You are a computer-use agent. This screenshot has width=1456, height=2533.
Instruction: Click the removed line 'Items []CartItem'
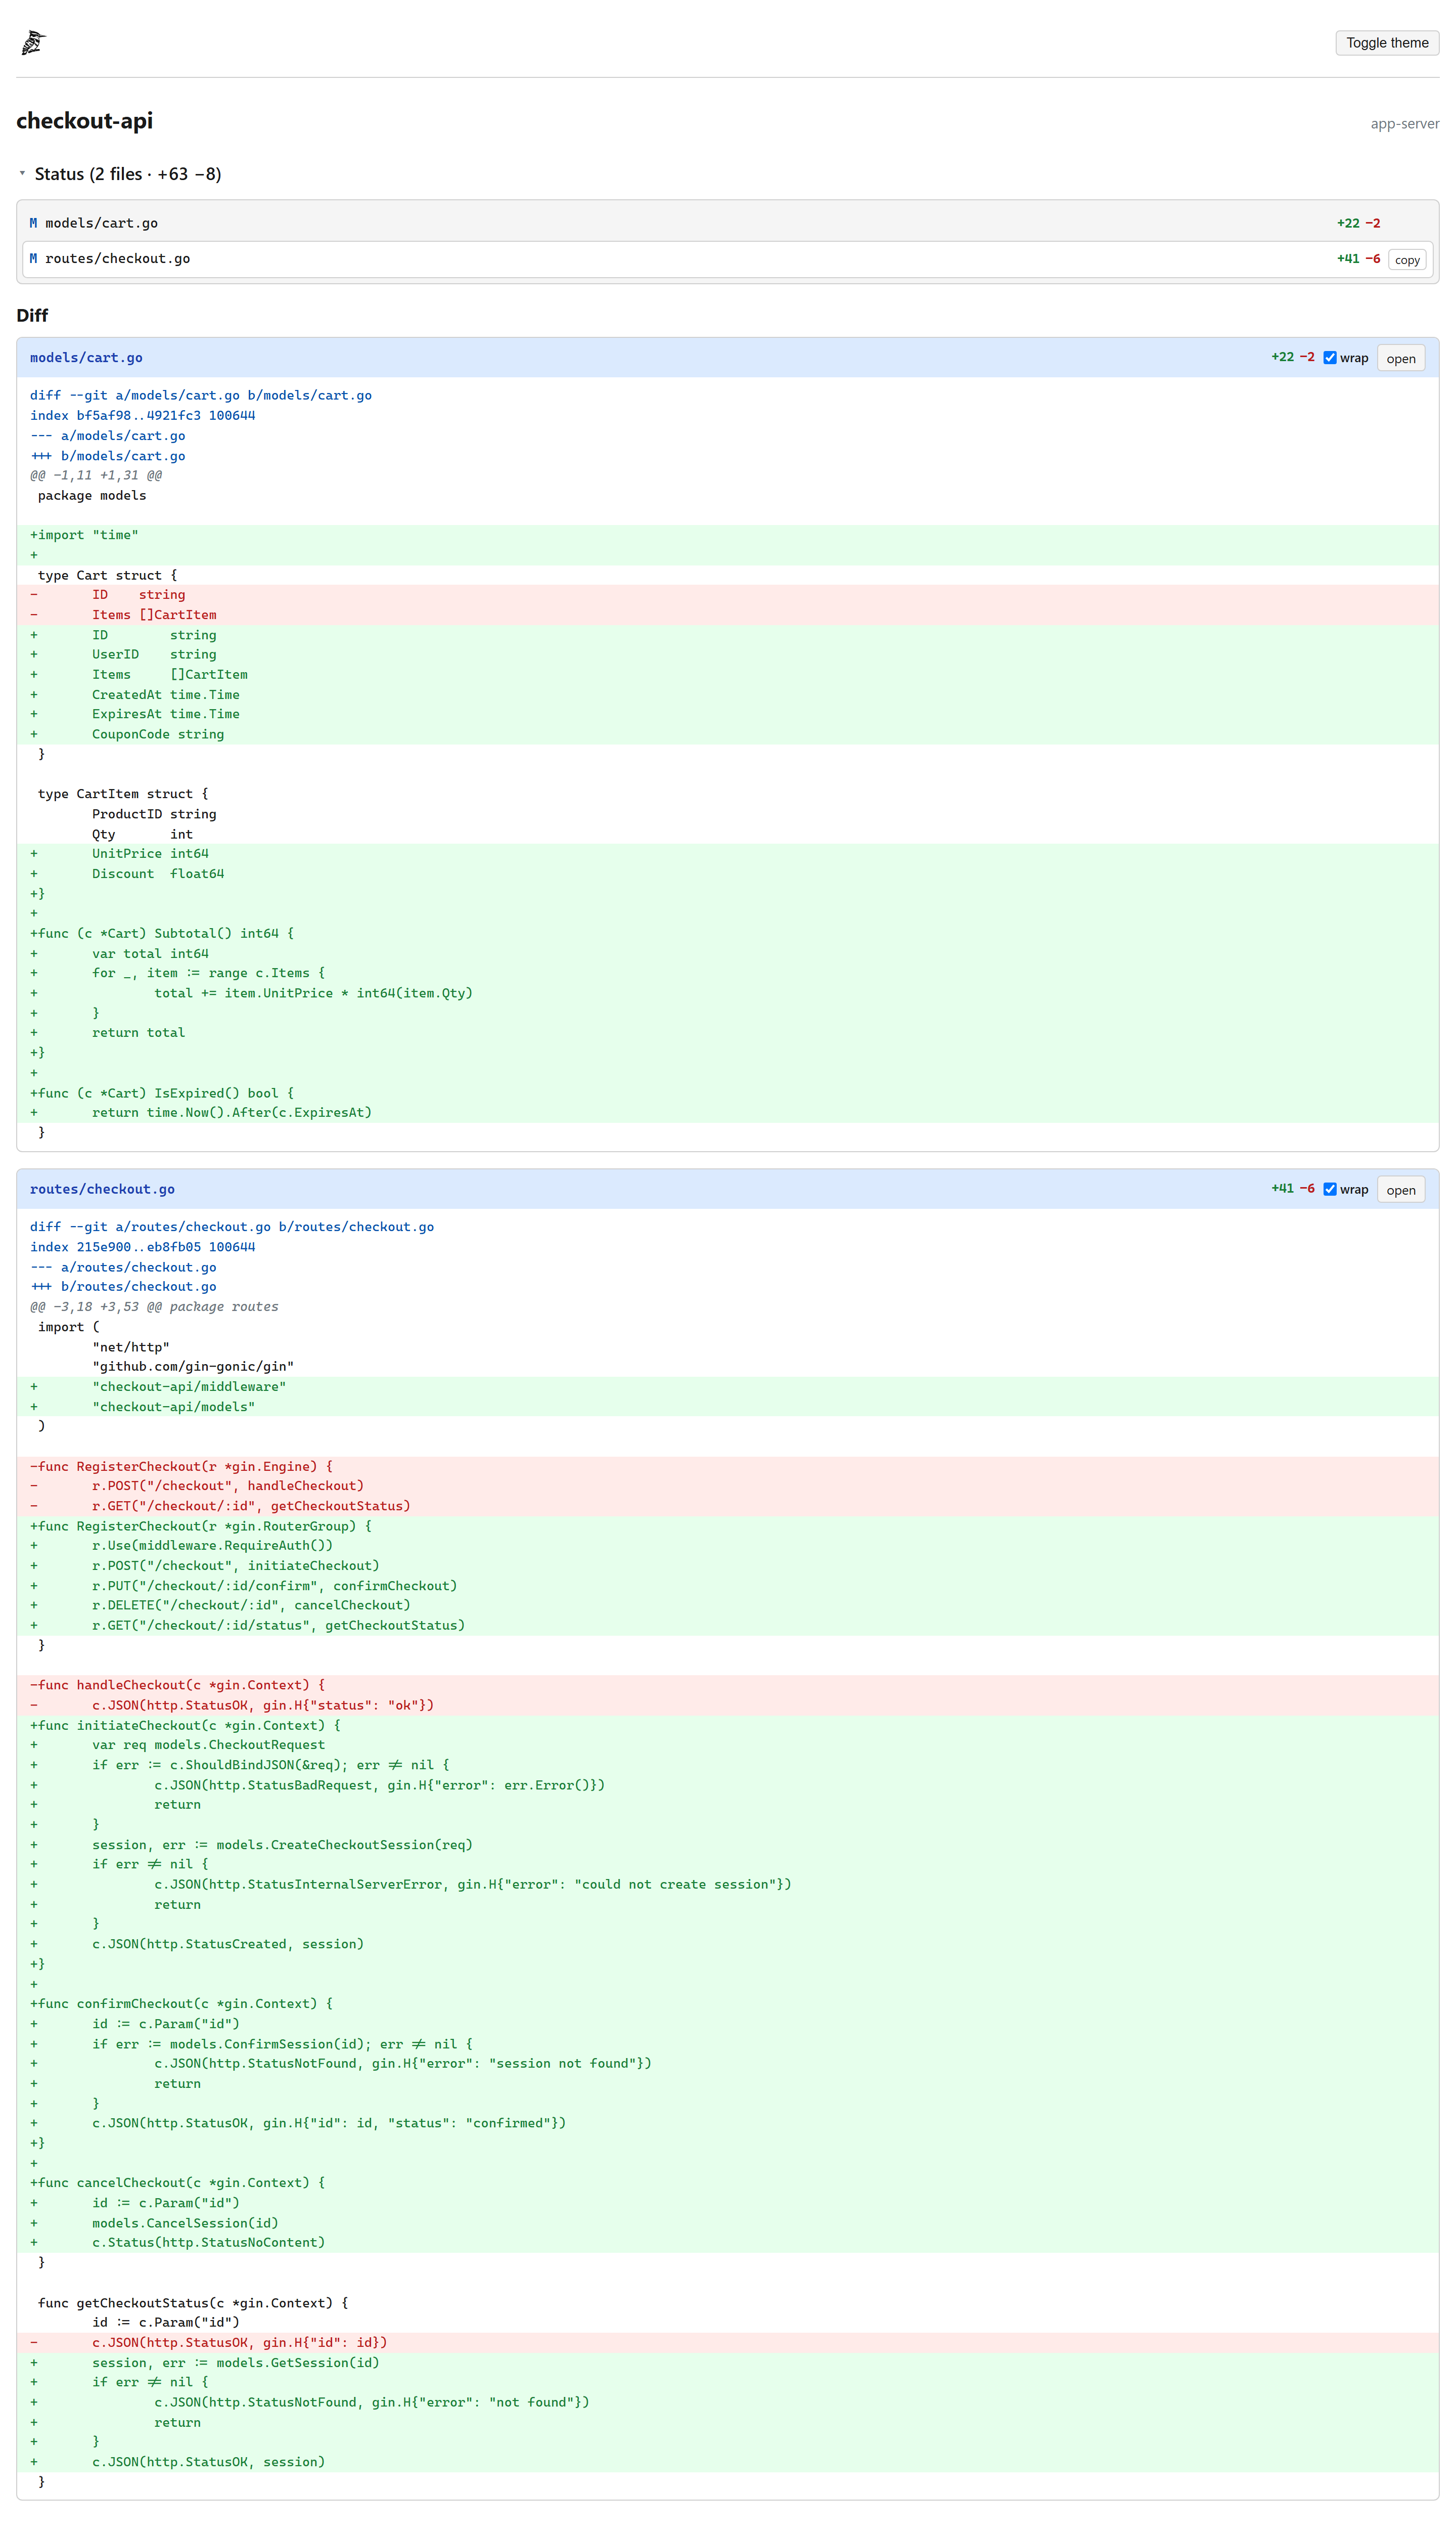click(x=727, y=615)
